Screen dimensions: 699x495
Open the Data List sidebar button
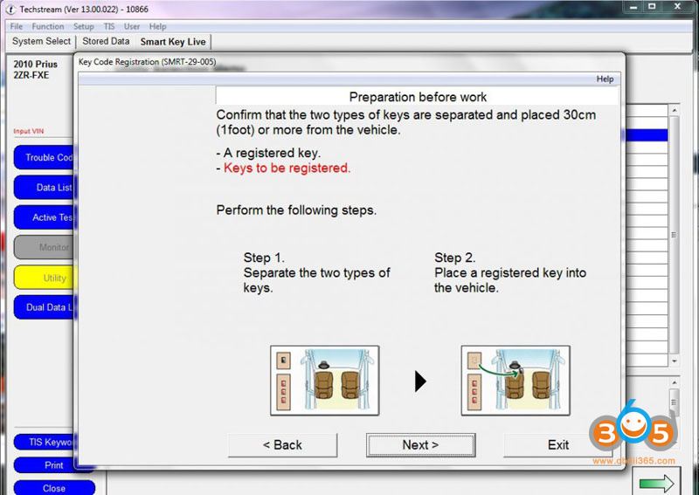45,187
